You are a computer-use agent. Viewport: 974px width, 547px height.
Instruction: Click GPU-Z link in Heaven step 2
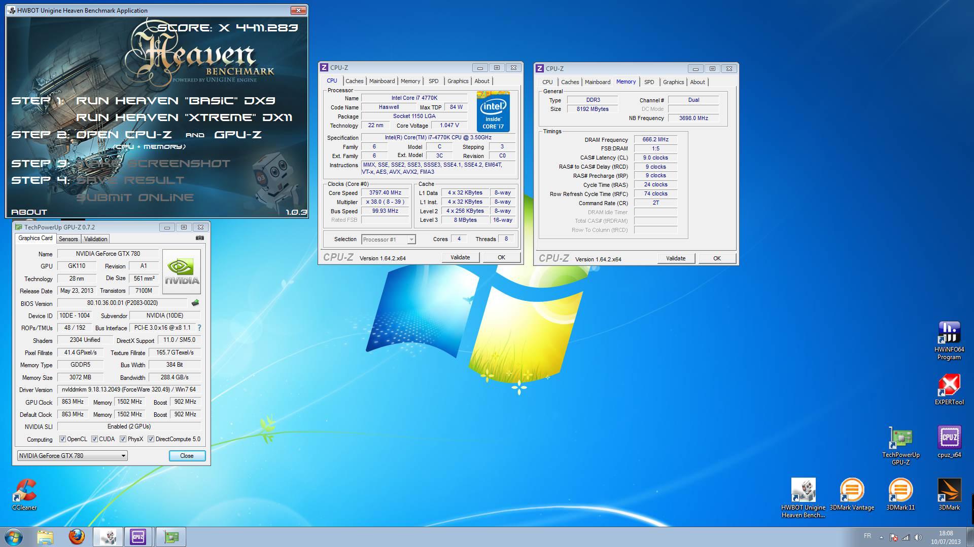click(238, 135)
